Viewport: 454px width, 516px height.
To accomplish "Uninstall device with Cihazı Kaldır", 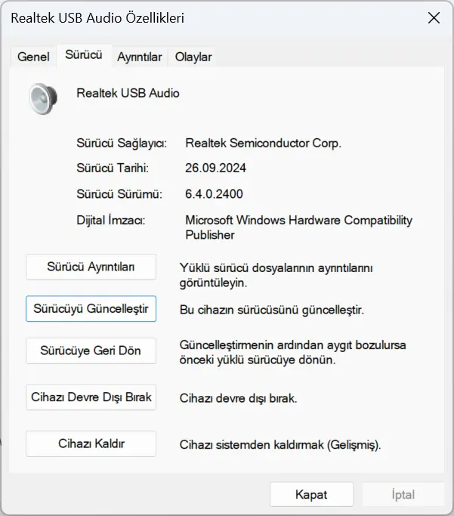I will tap(91, 443).
